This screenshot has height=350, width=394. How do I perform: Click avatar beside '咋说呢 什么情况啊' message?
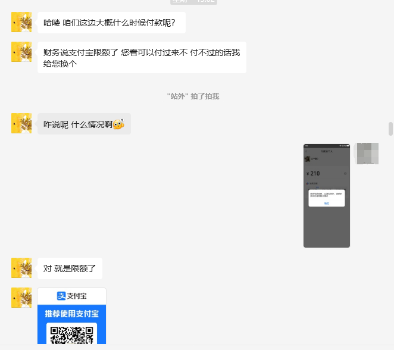[21, 123]
